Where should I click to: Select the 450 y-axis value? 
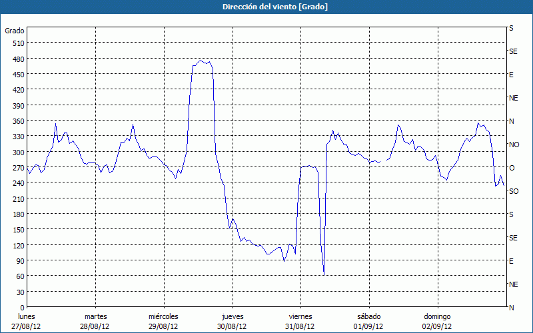coord(19,75)
